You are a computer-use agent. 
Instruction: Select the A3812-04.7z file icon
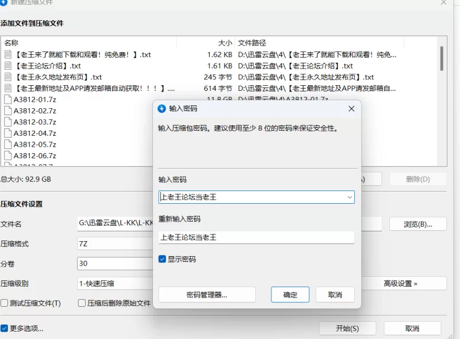tap(8, 133)
